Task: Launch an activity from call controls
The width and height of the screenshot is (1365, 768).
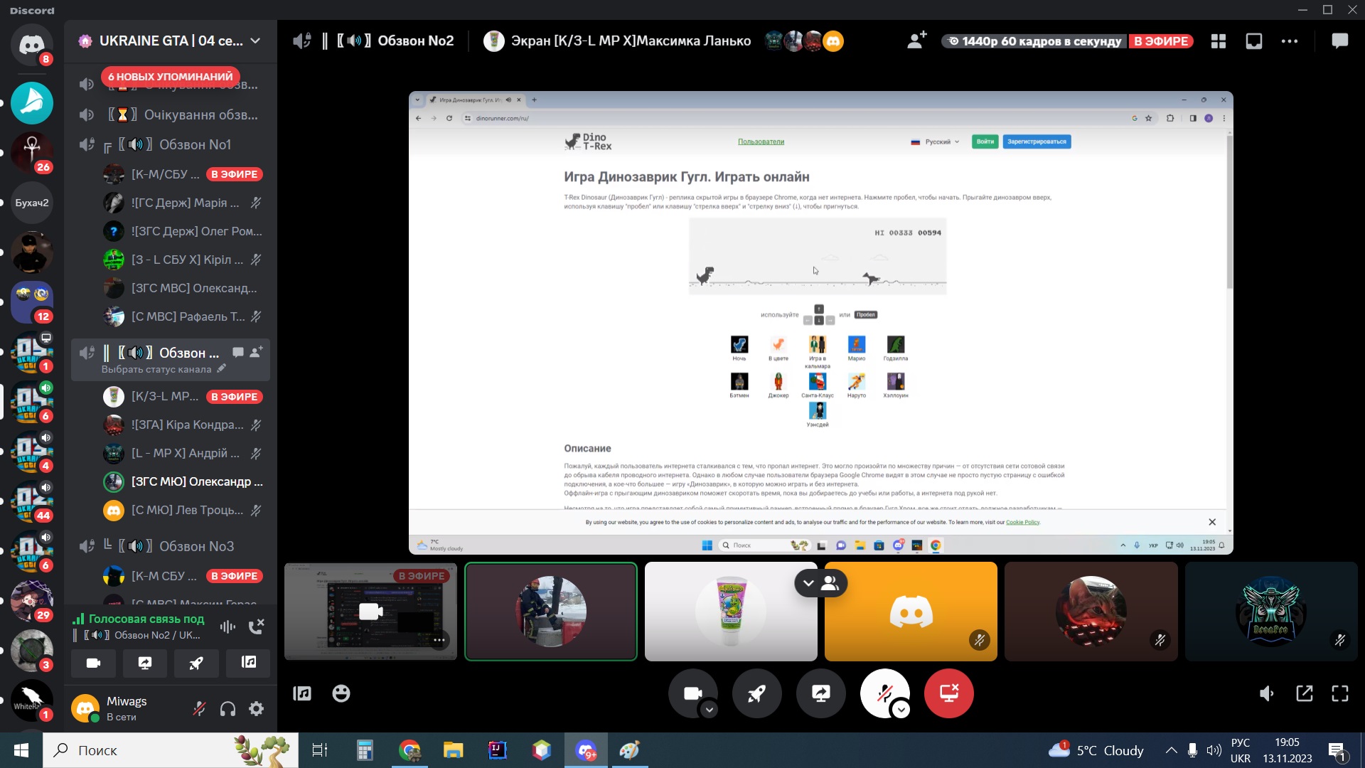Action: tap(756, 693)
